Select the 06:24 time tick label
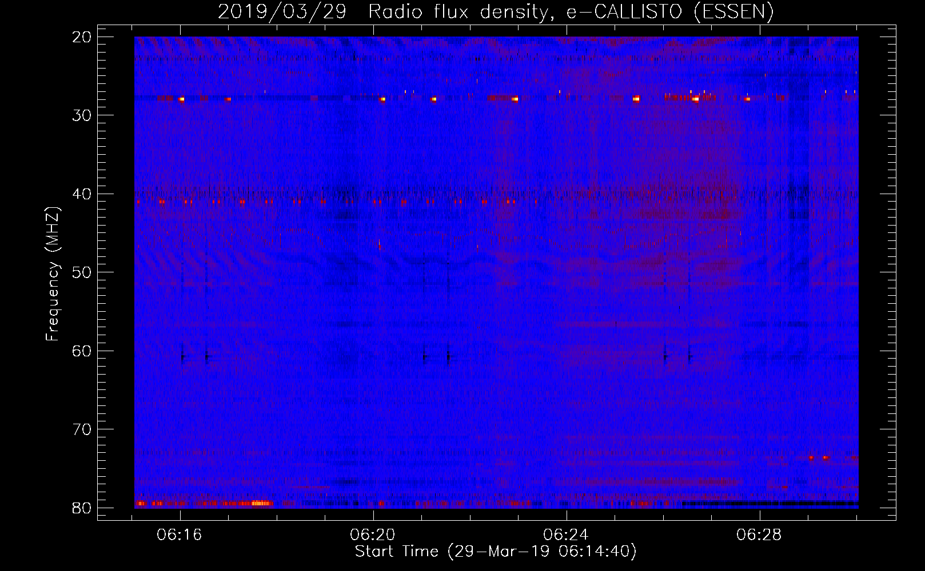925x571 pixels. point(566,535)
